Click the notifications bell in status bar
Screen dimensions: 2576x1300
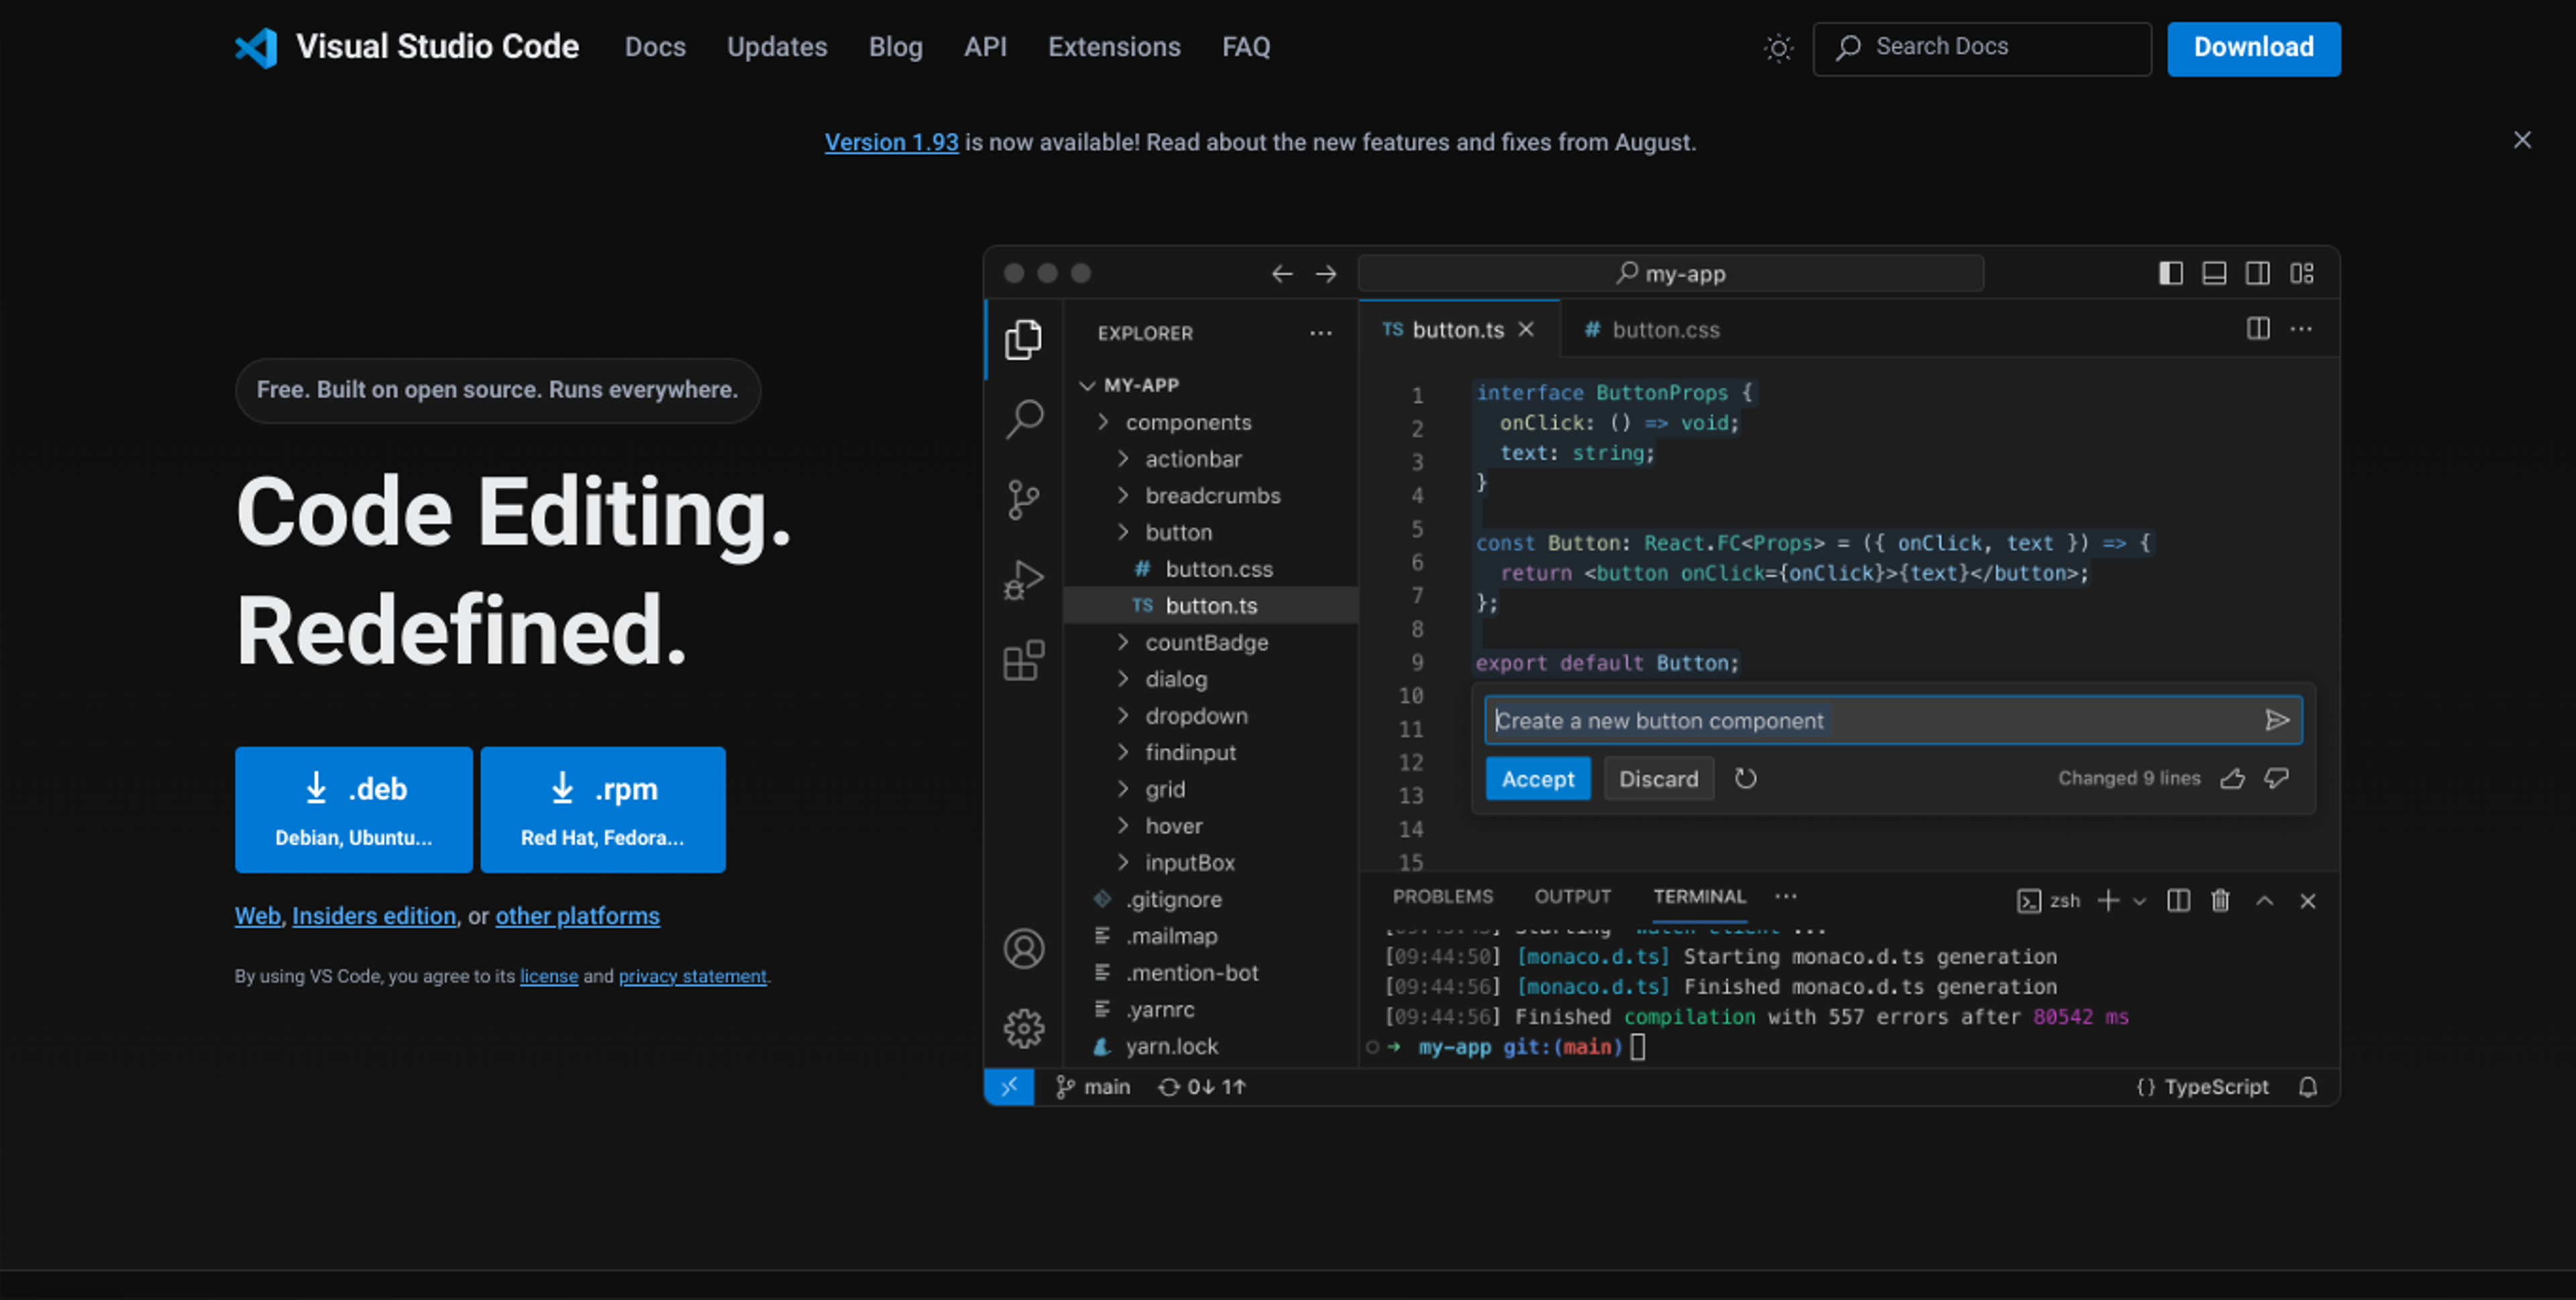pos(2308,1087)
